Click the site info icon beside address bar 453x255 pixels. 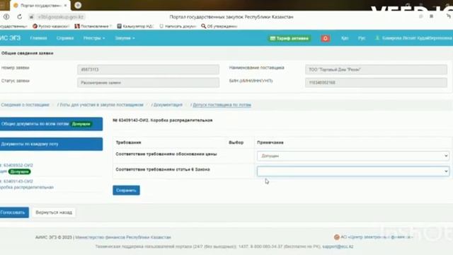[31, 17]
